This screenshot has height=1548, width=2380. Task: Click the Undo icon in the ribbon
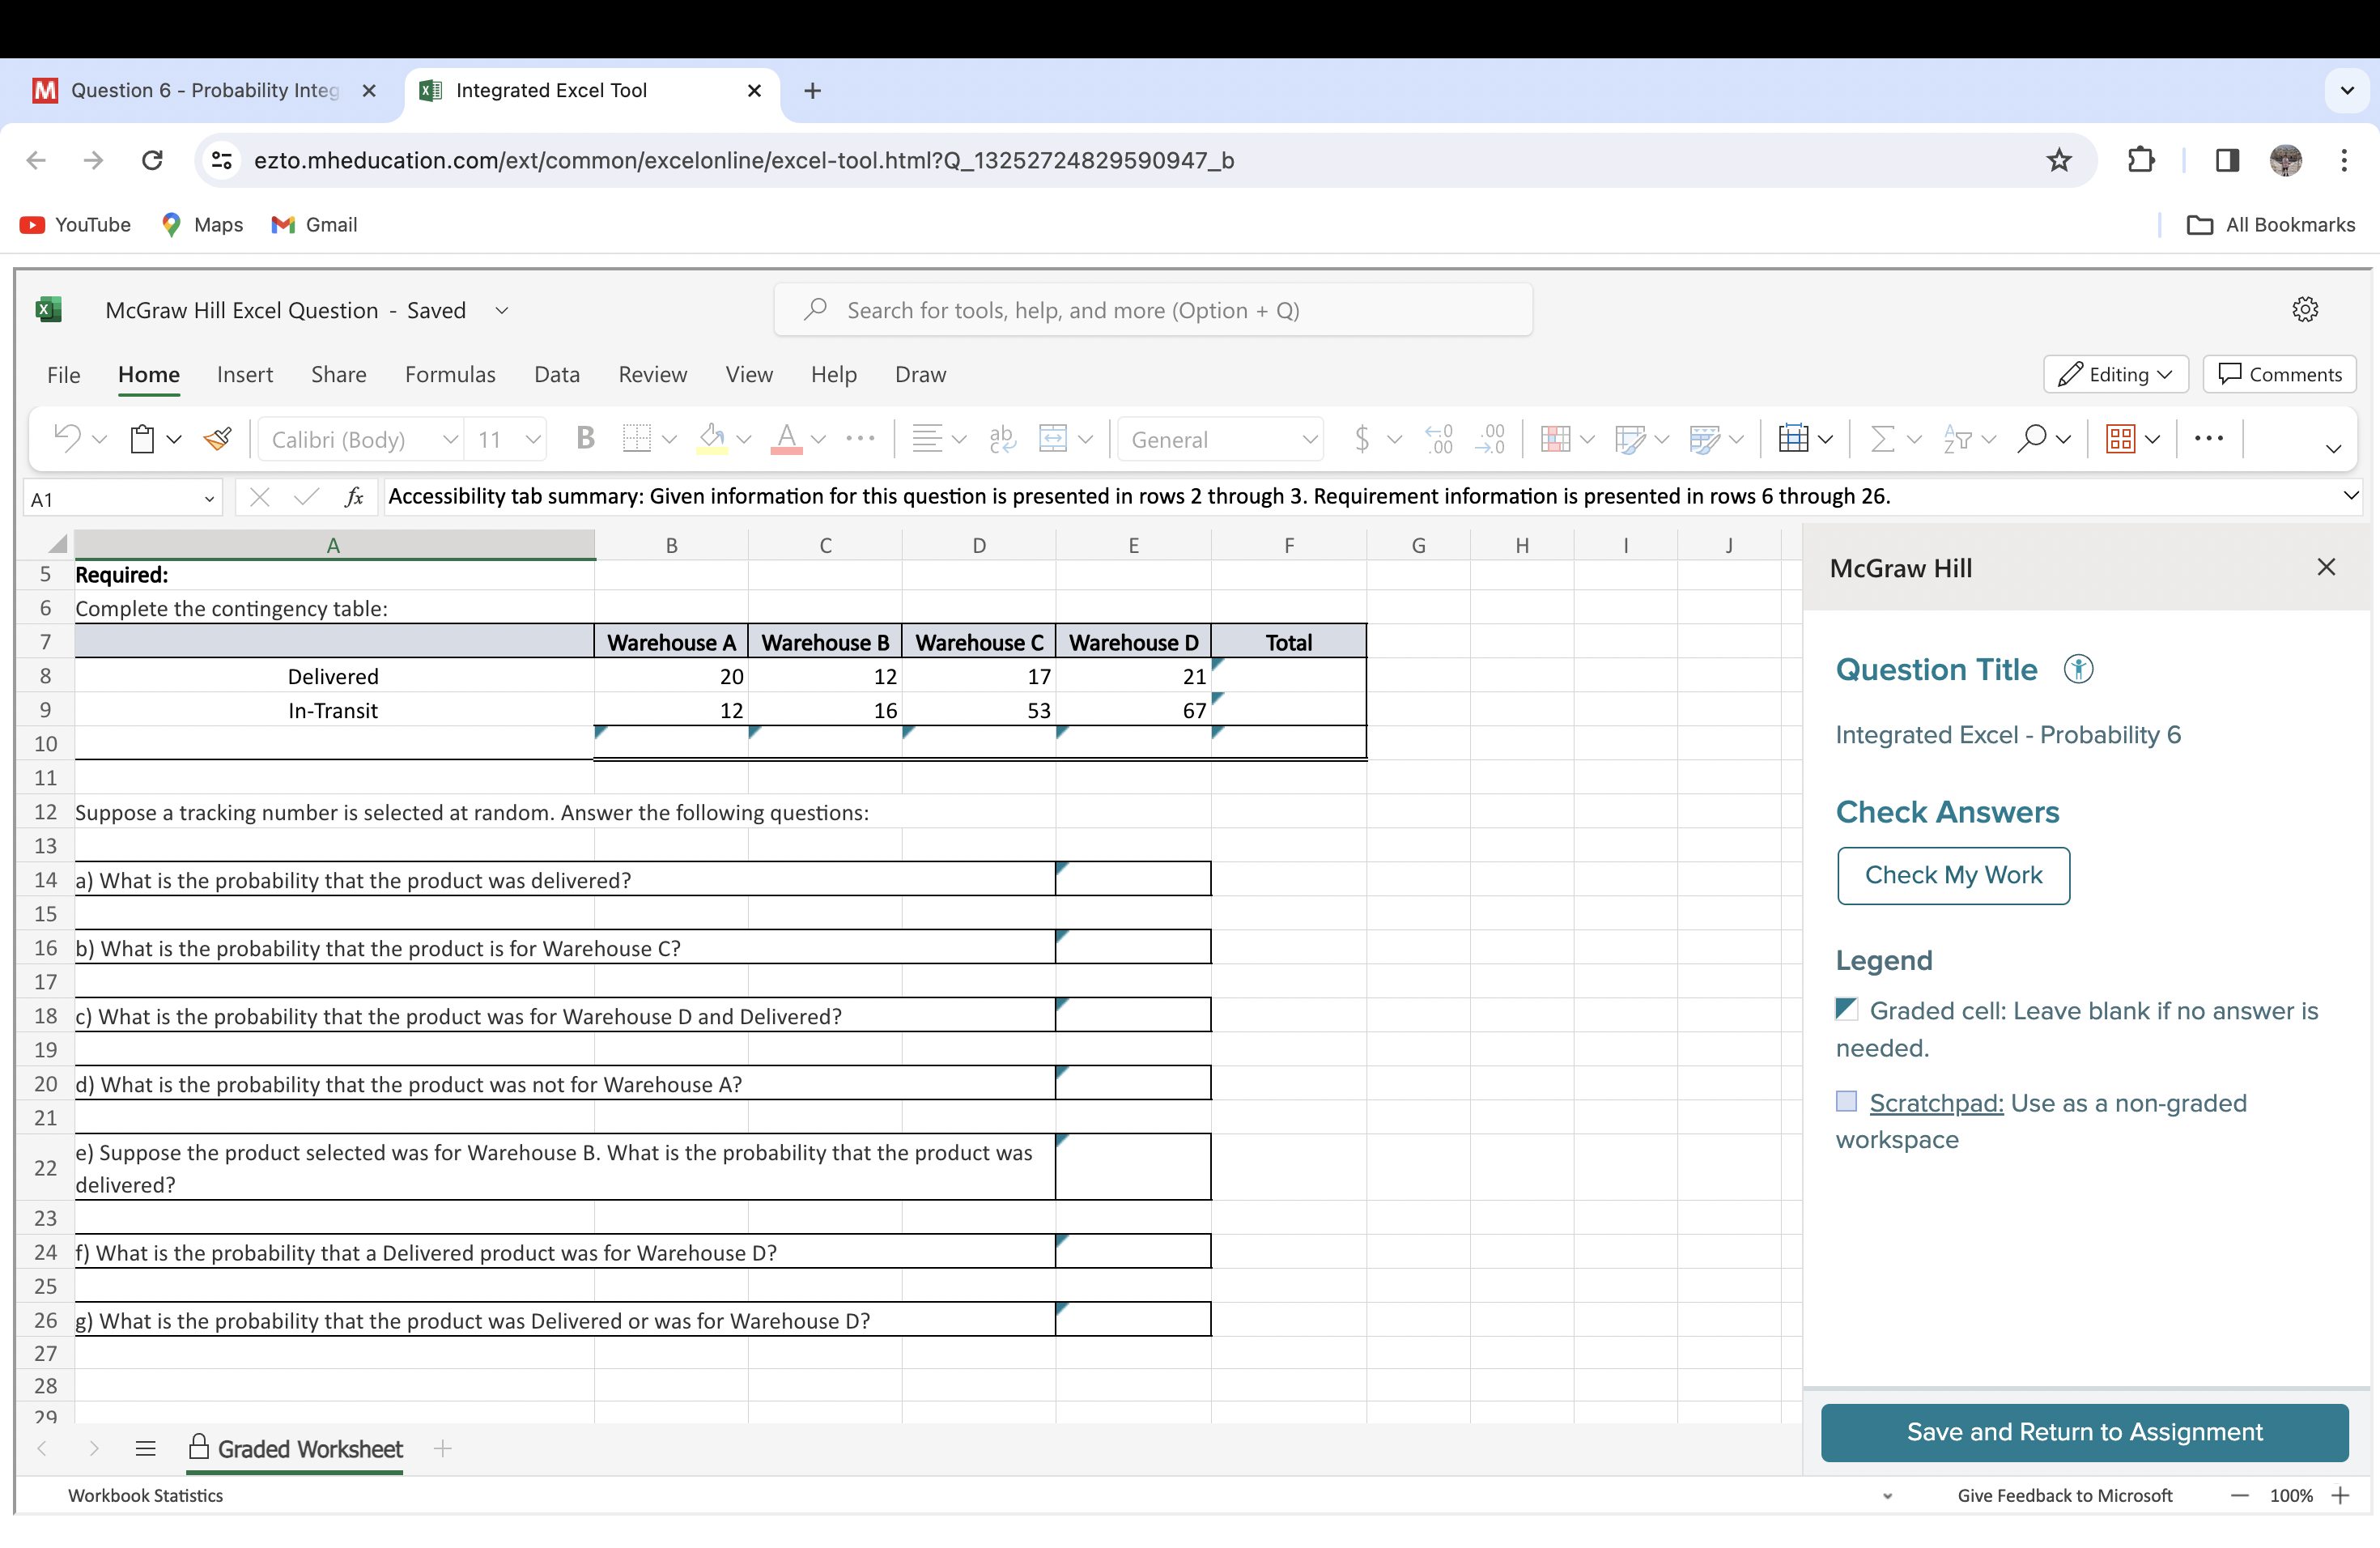click(x=67, y=439)
